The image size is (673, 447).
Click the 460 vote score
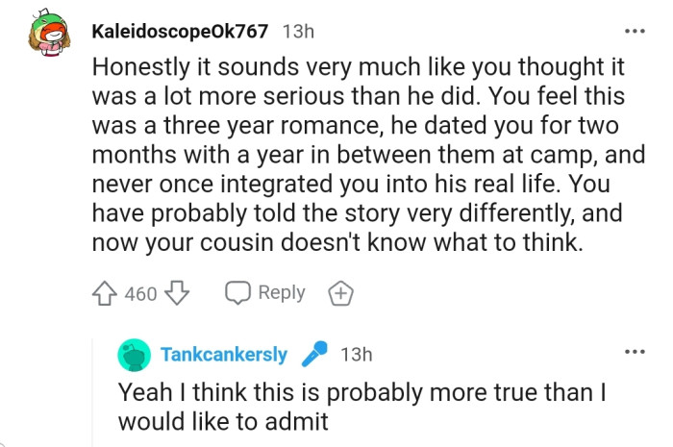140,294
